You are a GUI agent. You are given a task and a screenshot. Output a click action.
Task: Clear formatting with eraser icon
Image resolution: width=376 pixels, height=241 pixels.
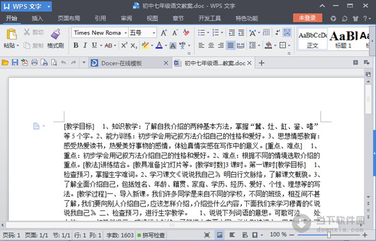[x=186, y=33]
